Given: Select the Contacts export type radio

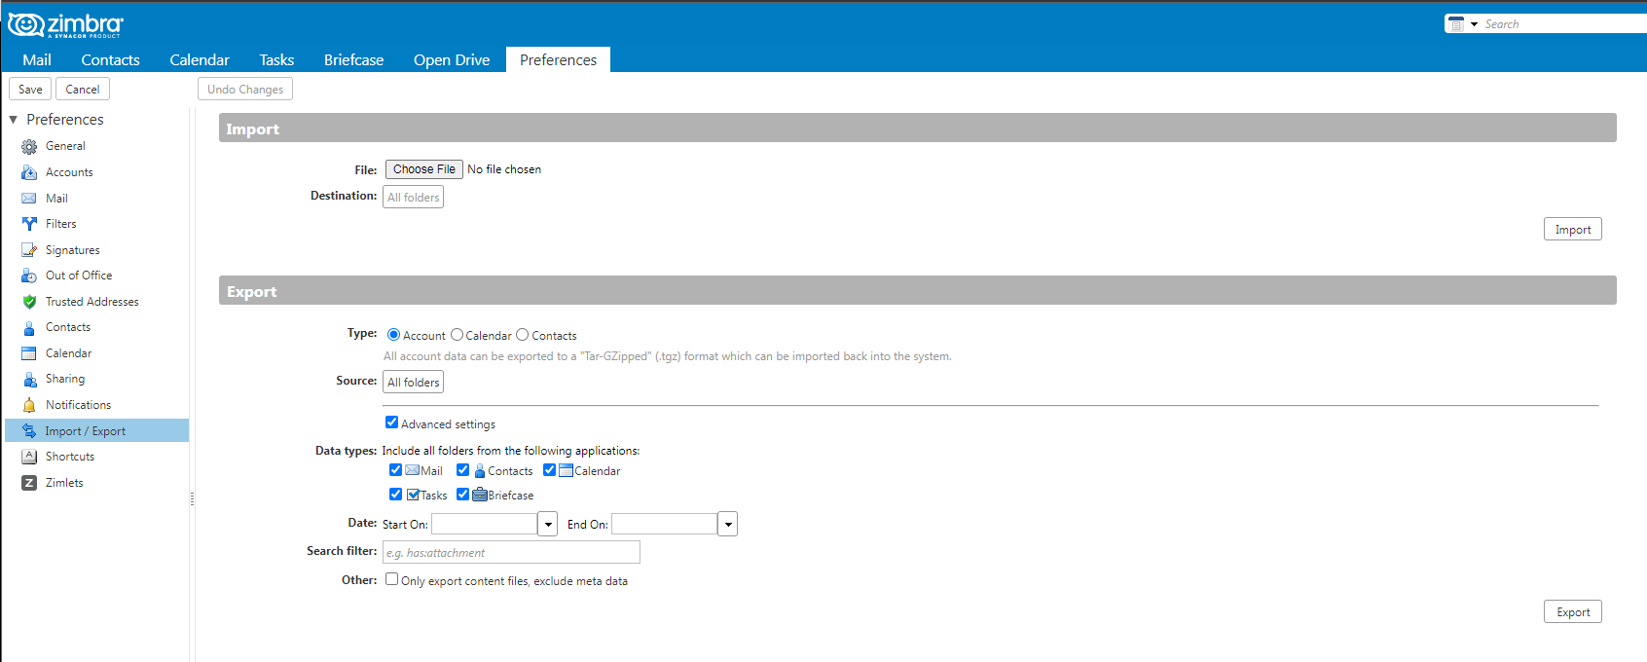Looking at the screenshot, I should pos(523,335).
